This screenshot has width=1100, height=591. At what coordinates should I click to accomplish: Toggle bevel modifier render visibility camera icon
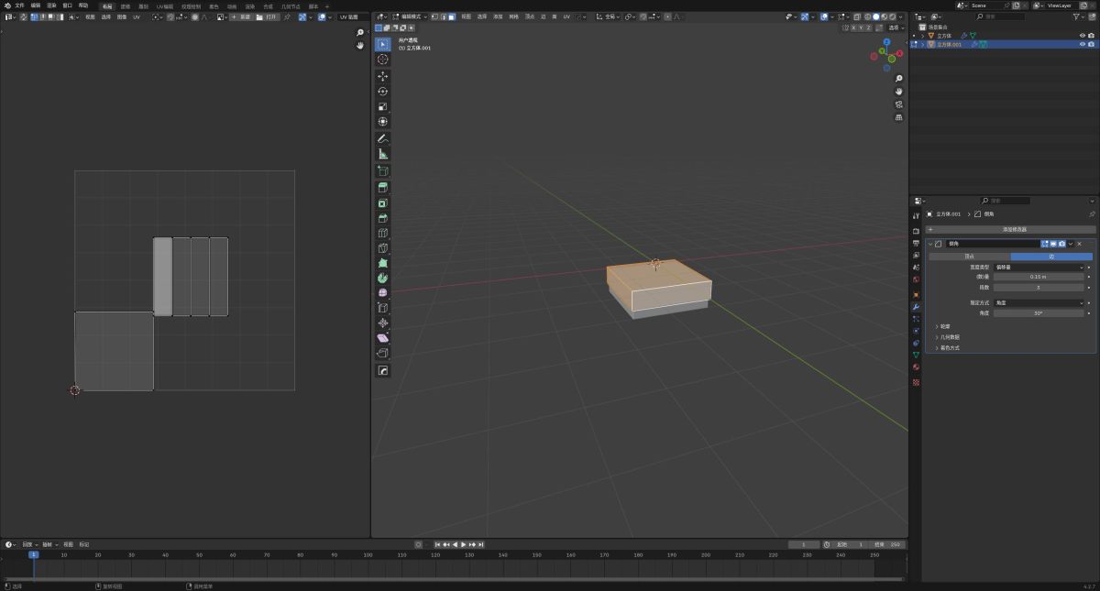point(1061,244)
